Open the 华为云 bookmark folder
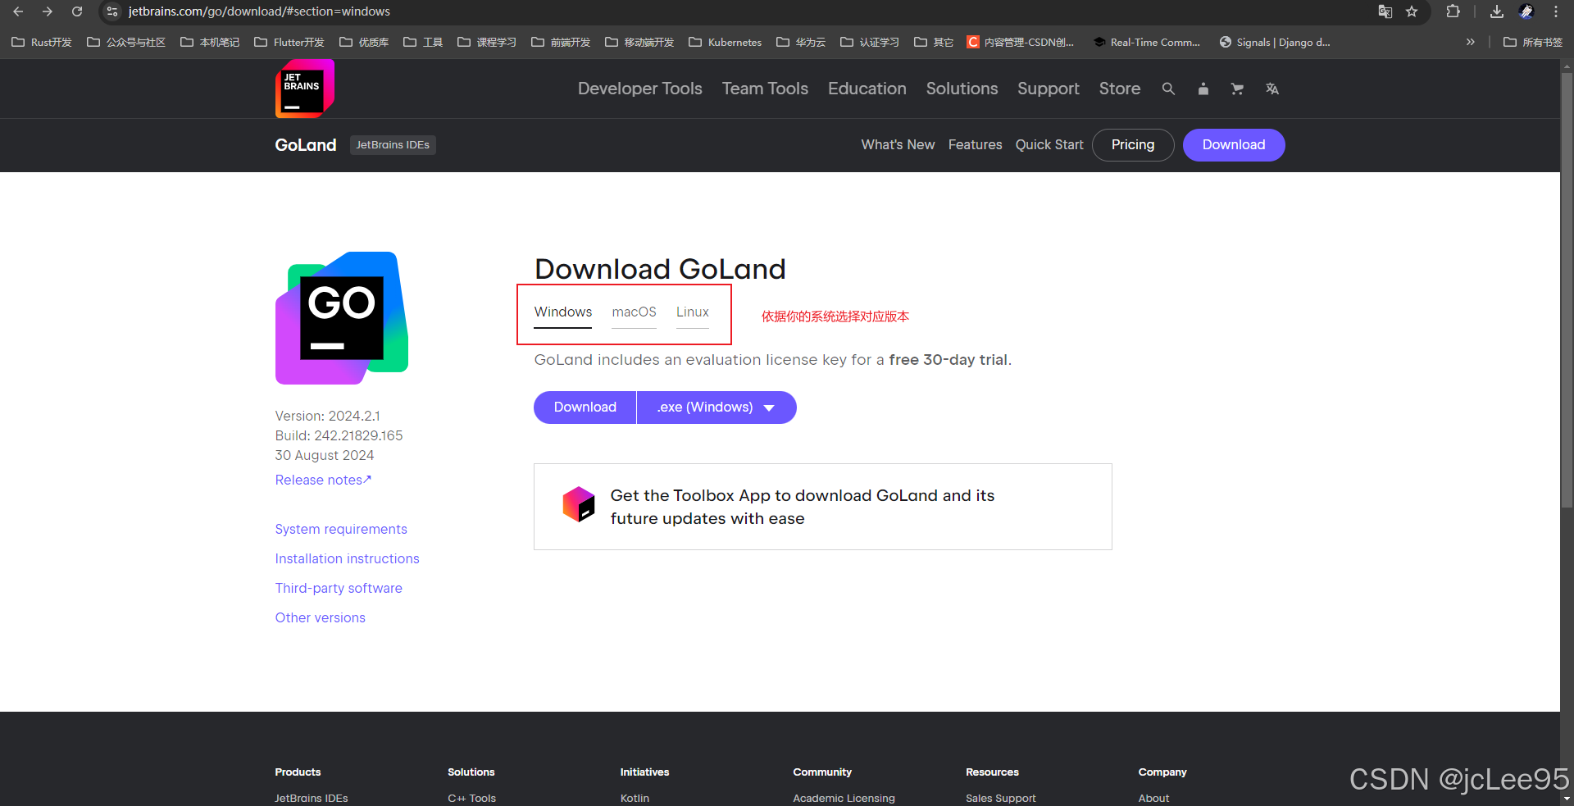This screenshot has width=1574, height=806. (801, 42)
